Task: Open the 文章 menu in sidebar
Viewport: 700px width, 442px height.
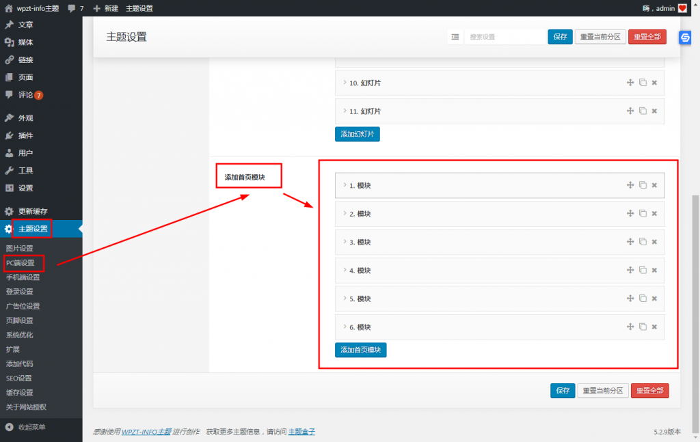Action: pos(25,25)
